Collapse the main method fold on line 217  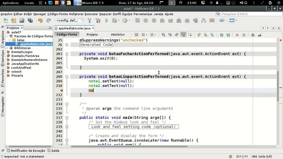point(67,118)
